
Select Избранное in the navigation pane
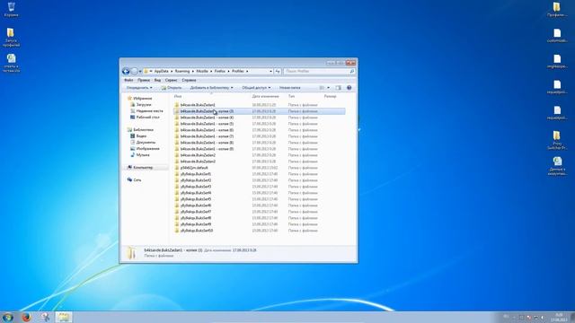pos(142,99)
